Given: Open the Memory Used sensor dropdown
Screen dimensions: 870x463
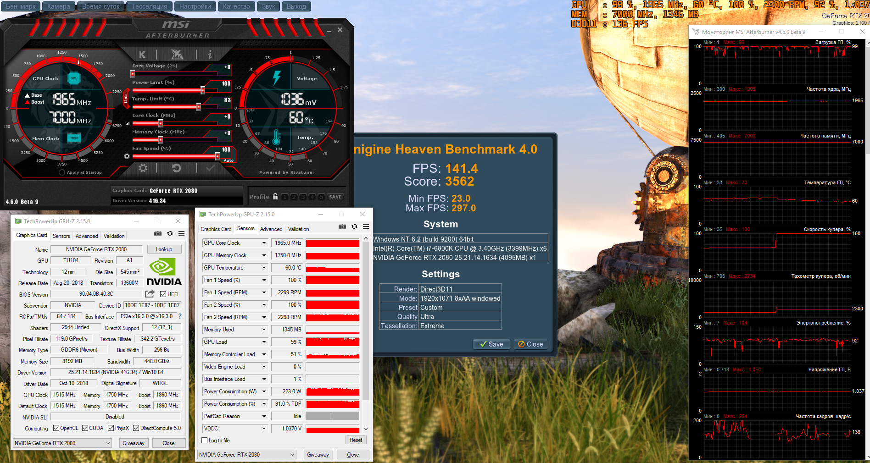Looking at the screenshot, I should click(x=264, y=330).
